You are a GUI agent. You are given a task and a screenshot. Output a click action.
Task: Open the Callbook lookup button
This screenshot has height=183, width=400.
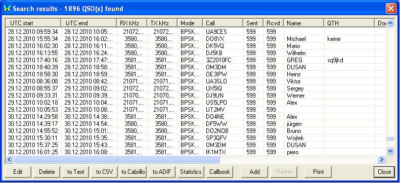219,172
